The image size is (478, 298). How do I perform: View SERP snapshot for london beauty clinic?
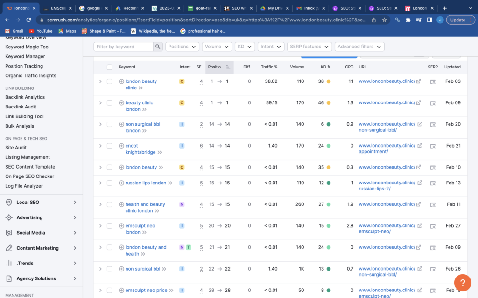(433, 81)
